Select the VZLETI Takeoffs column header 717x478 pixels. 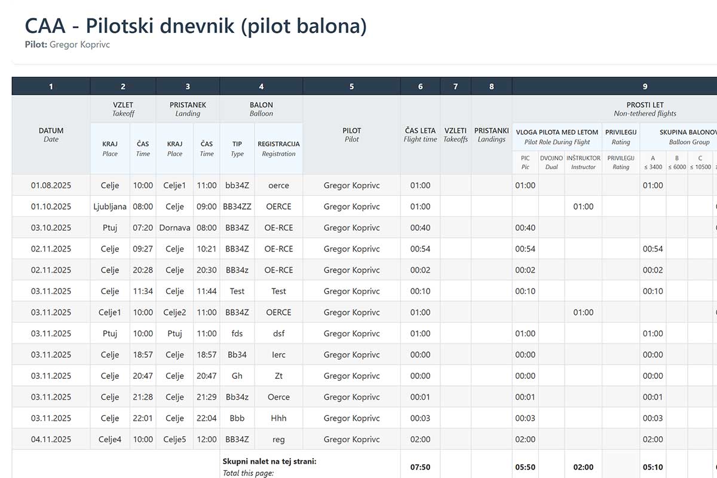click(455, 134)
